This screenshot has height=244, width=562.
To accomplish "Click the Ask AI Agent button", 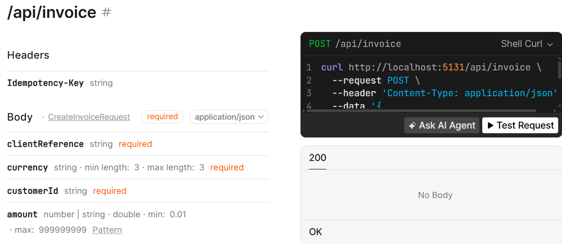I will click(441, 125).
